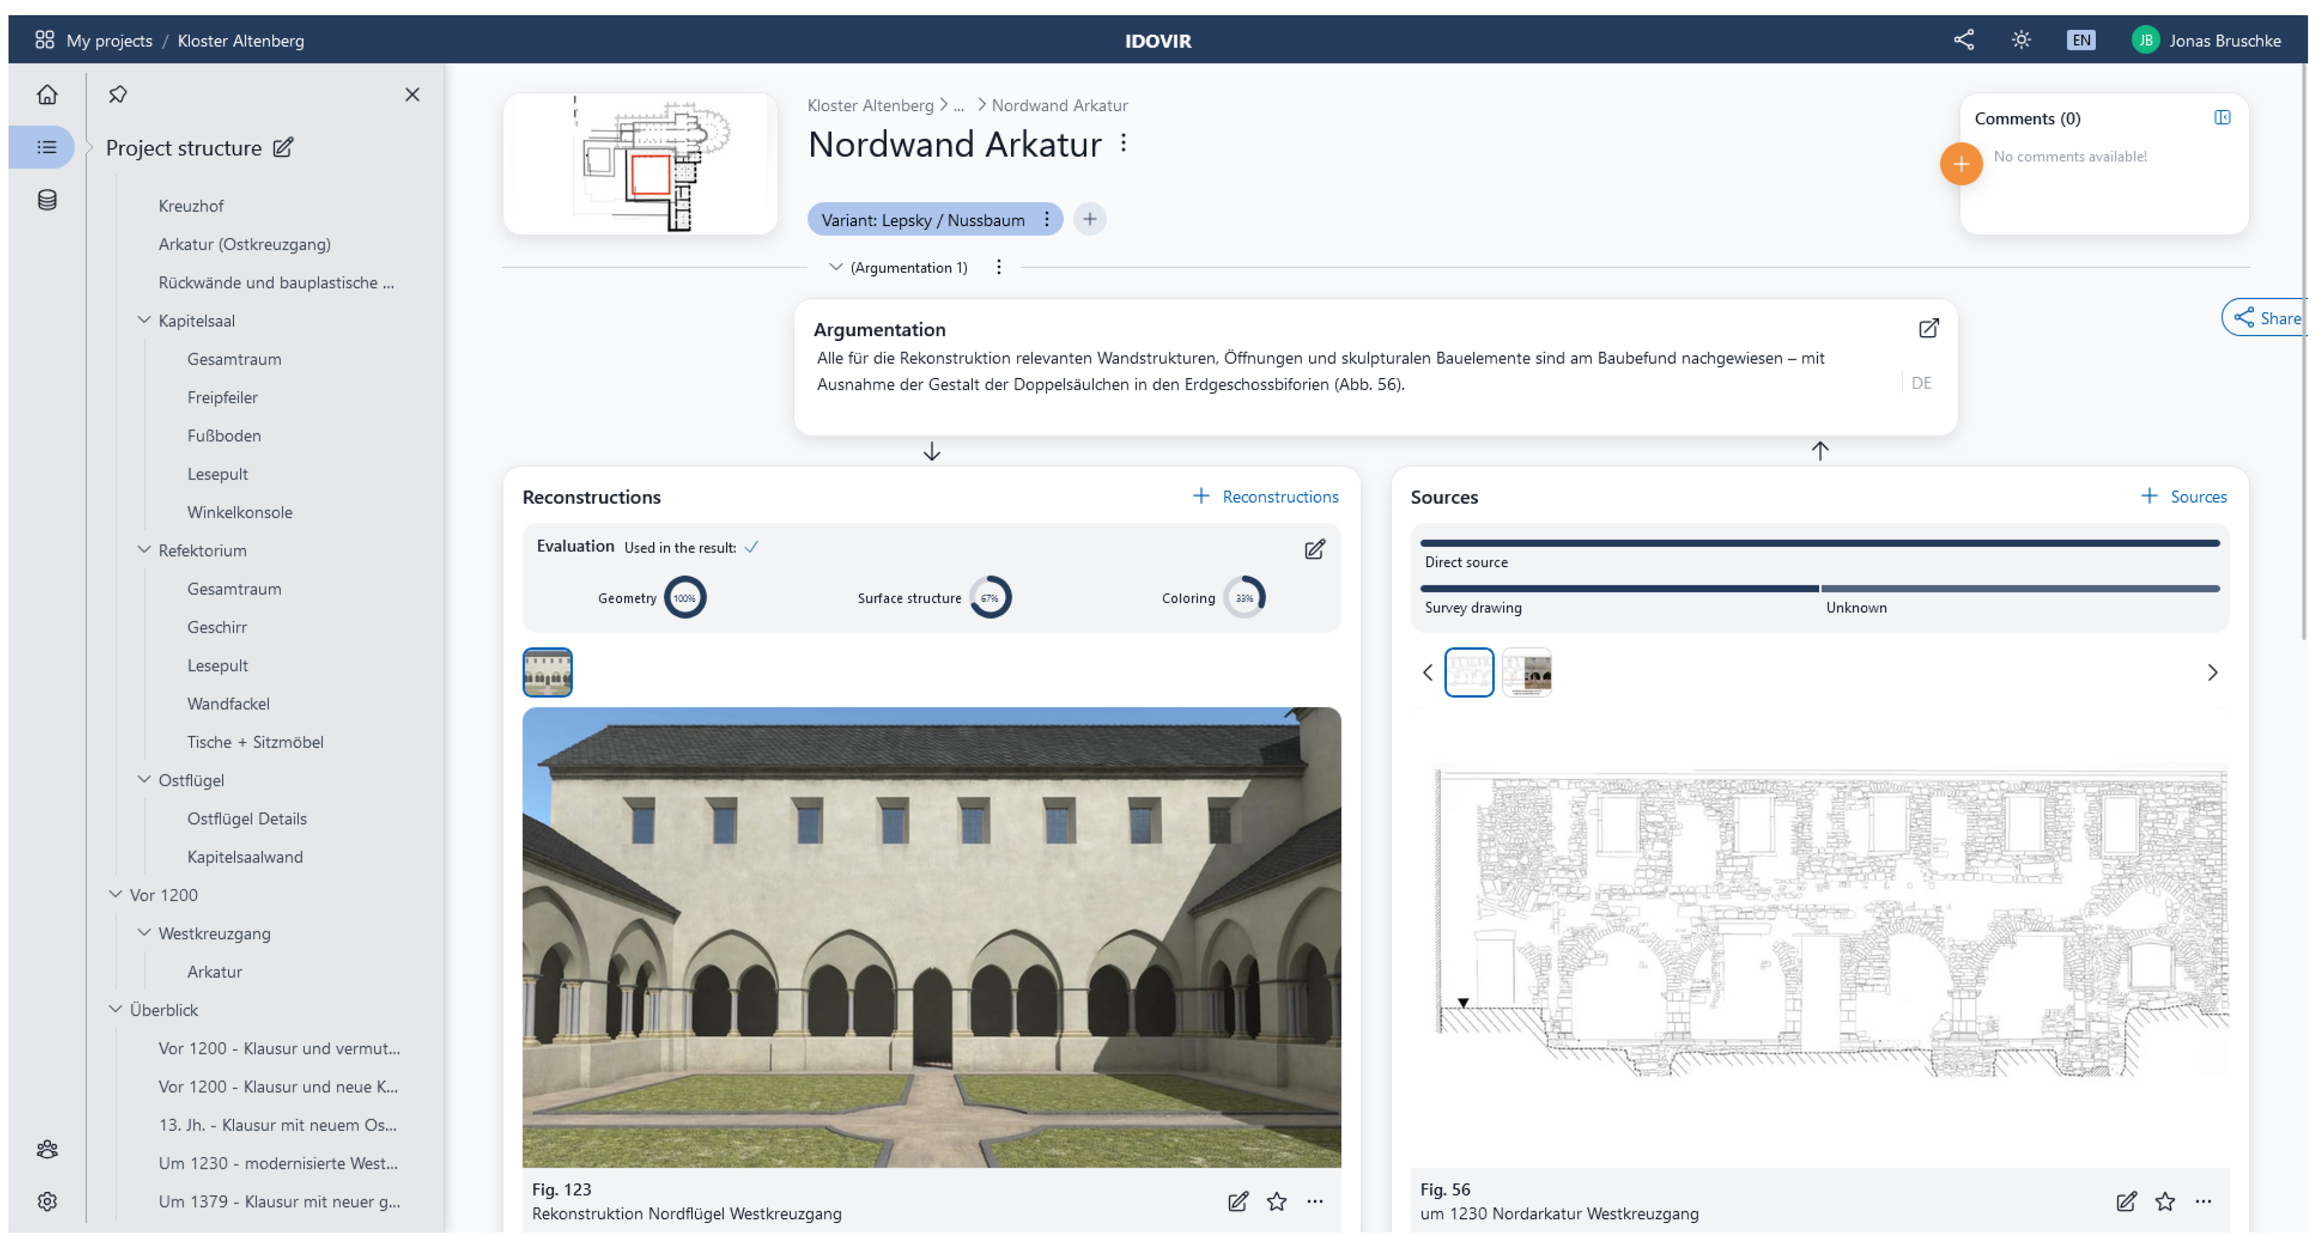Open Argumentation in external view icon
Image resolution: width=2322 pixels, height=1249 pixels.
pos(1928,328)
